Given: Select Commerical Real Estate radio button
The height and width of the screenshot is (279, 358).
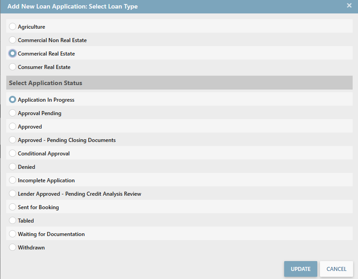Looking at the screenshot, I should (x=13, y=54).
